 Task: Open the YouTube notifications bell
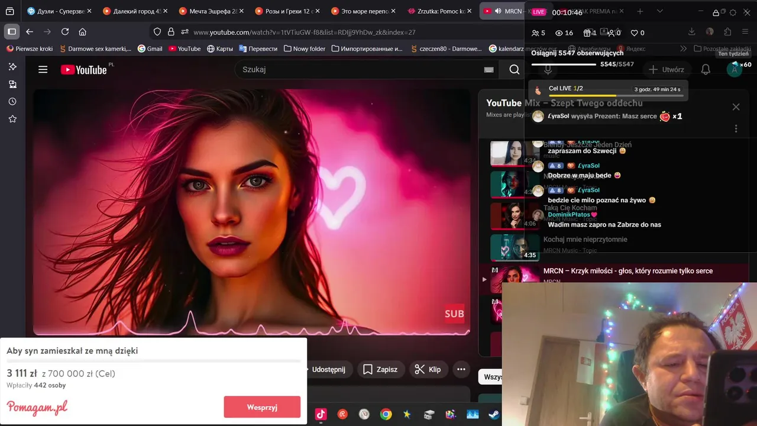pyautogui.click(x=706, y=70)
